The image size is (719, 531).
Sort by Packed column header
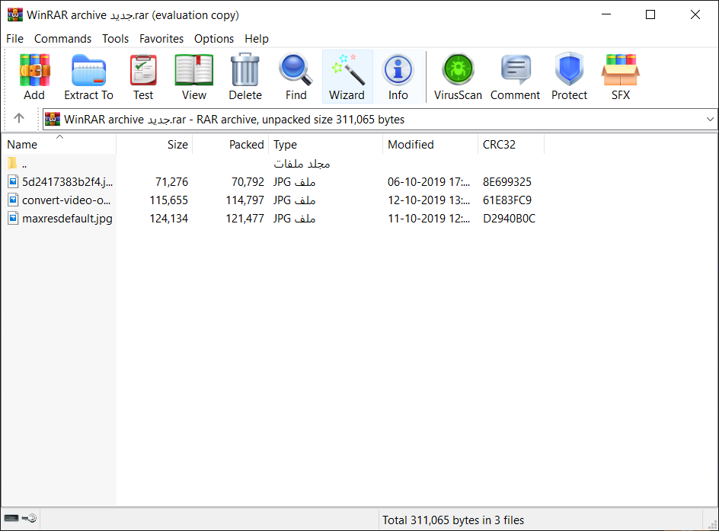[231, 145]
